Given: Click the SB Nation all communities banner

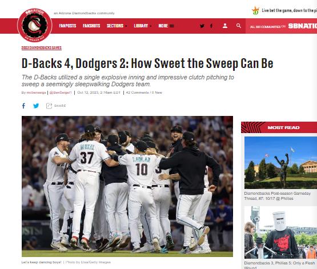Looking at the screenshot, I should click(x=281, y=26).
